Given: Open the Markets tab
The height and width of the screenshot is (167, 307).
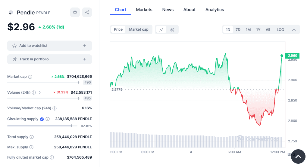Looking at the screenshot, I should [x=144, y=10].
